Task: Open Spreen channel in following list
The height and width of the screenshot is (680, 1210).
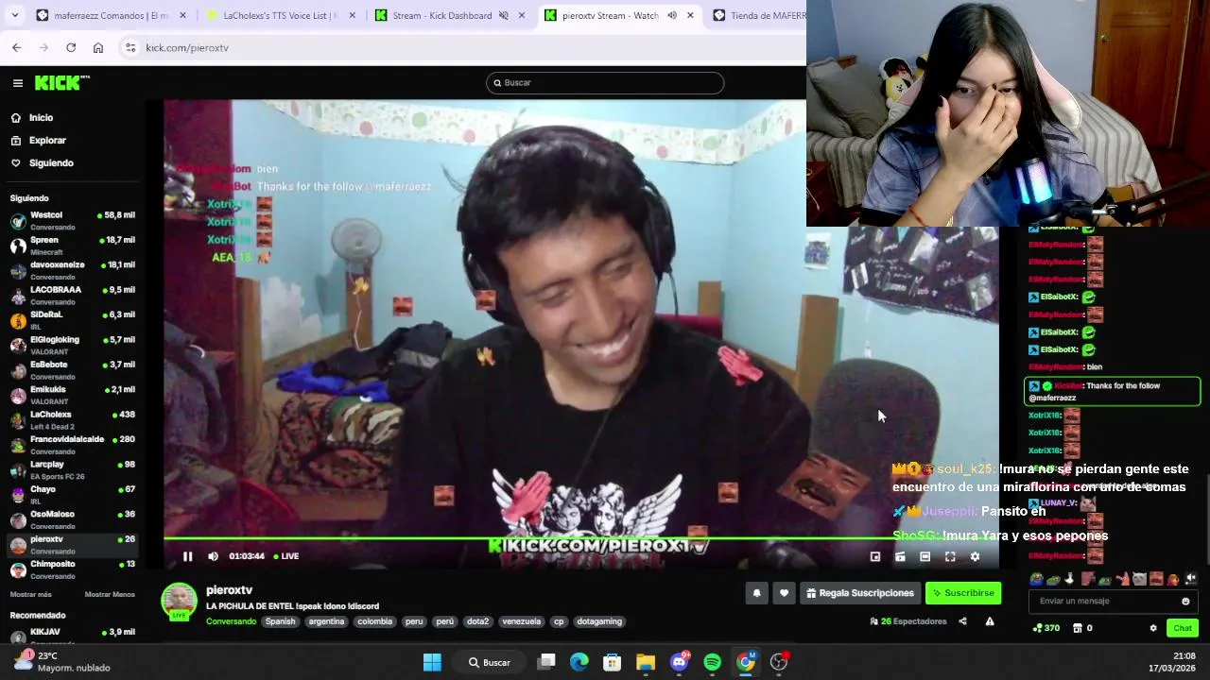Action: 72,246
